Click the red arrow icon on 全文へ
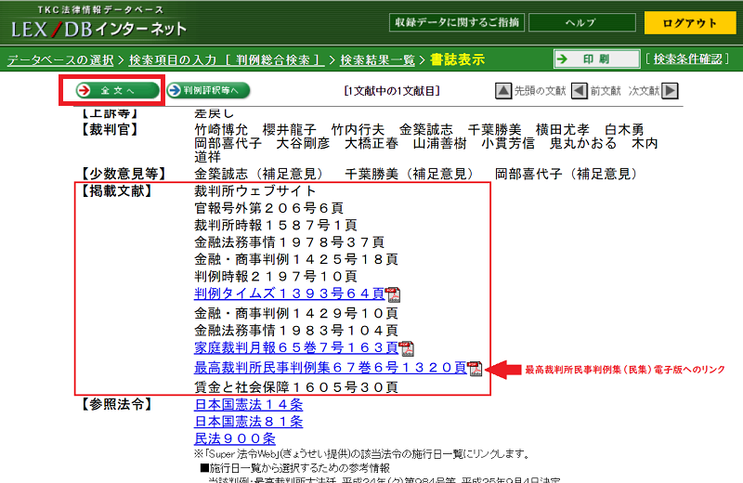Viewport: 743px width, 483px height. pos(84,90)
